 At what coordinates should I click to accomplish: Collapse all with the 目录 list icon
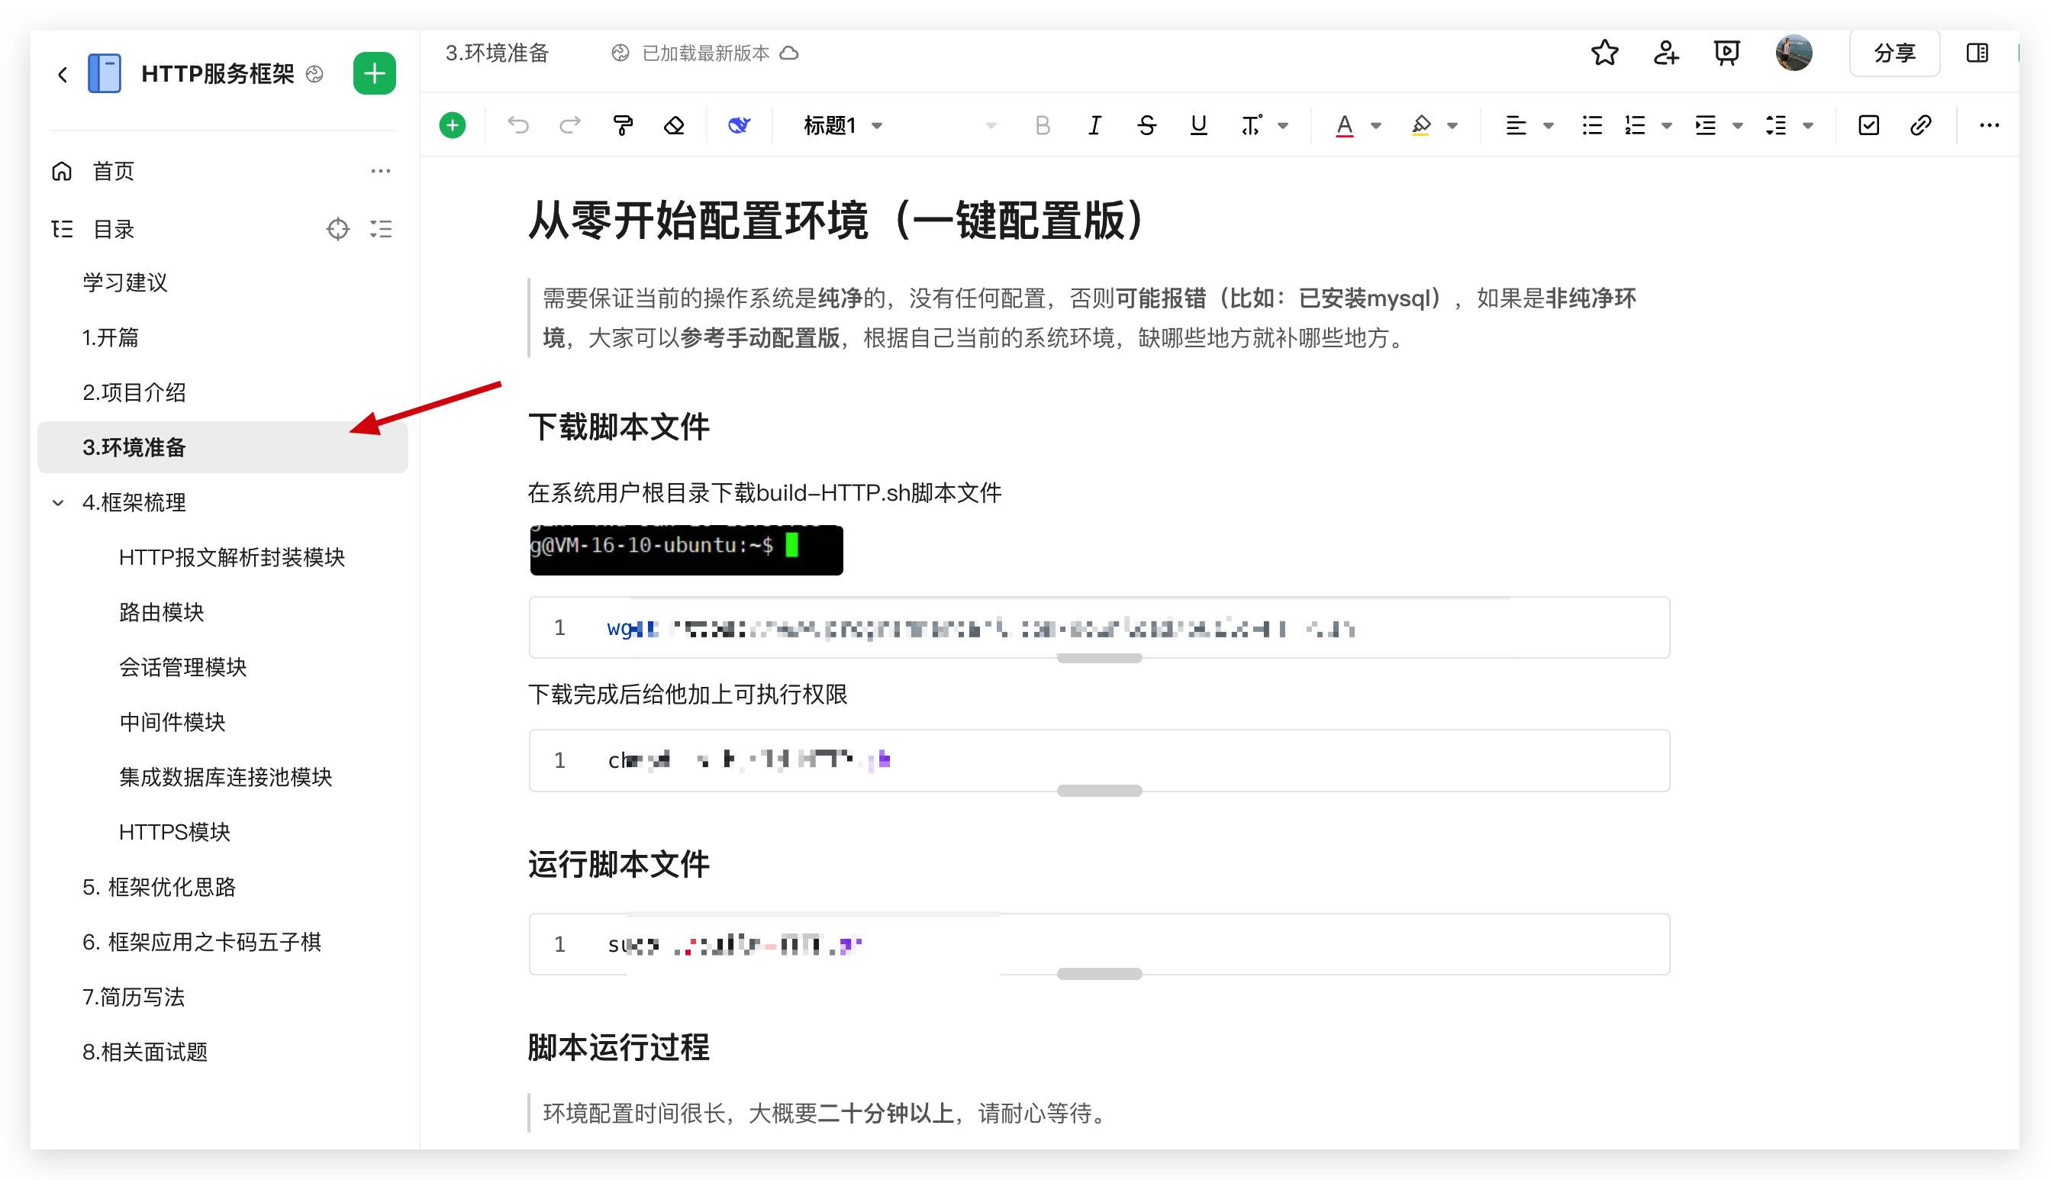(381, 229)
